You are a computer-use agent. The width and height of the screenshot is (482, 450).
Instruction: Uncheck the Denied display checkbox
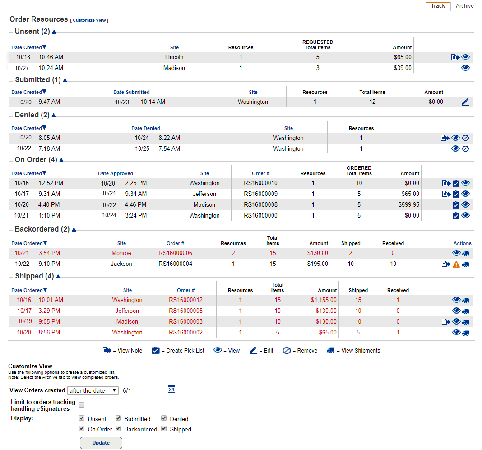(x=164, y=418)
